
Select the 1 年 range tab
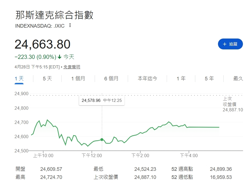[181, 78]
